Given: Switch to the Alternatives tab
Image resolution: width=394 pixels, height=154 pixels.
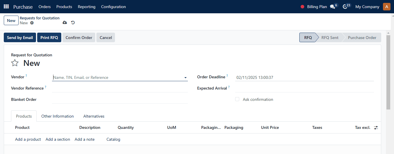Looking at the screenshot, I should (94, 116).
